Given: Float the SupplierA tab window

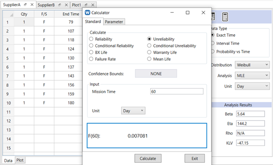Looking at the screenshot, I should (25, 4).
